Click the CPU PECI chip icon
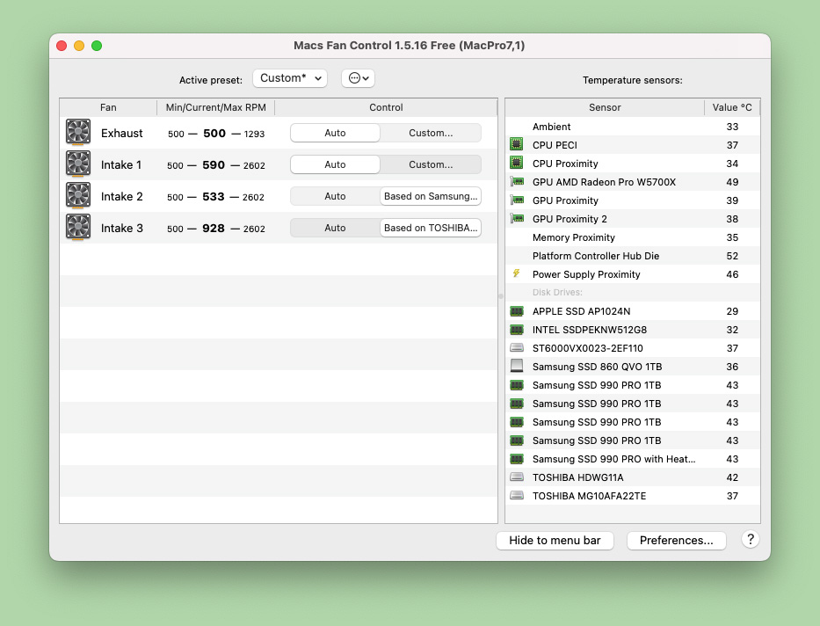Viewport: 820px width, 626px height. coord(517,145)
